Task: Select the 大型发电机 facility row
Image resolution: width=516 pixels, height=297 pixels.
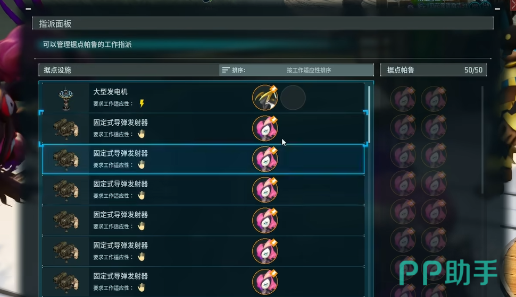Action: [x=203, y=98]
